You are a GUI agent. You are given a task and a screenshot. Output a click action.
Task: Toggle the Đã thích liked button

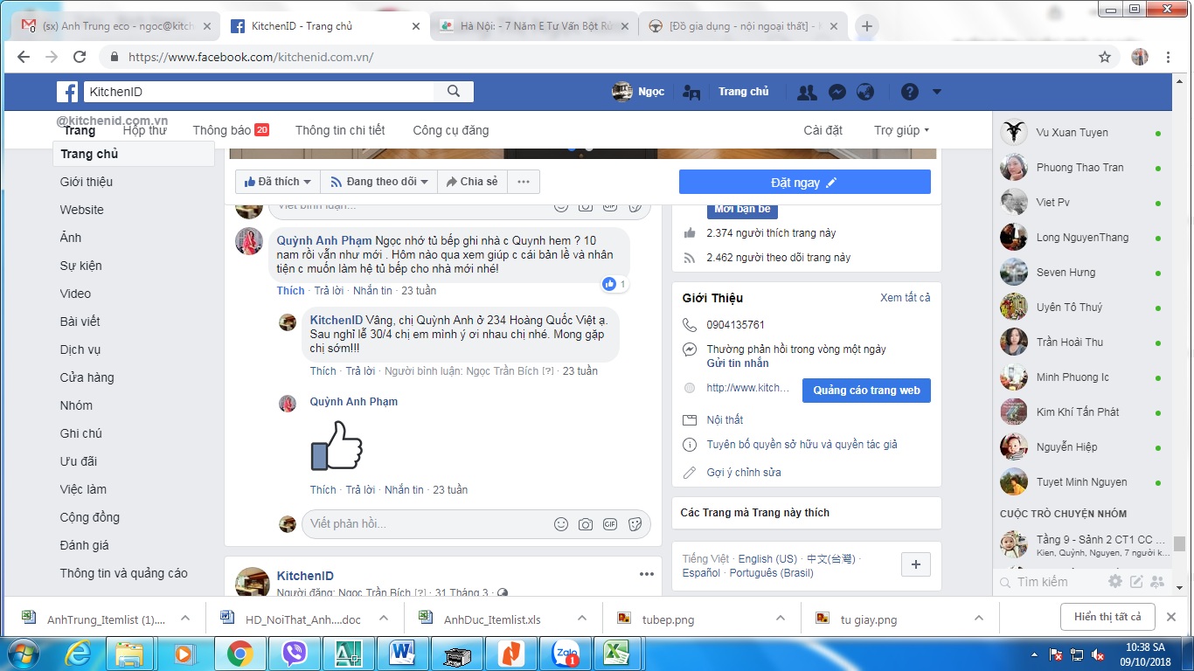[278, 182]
